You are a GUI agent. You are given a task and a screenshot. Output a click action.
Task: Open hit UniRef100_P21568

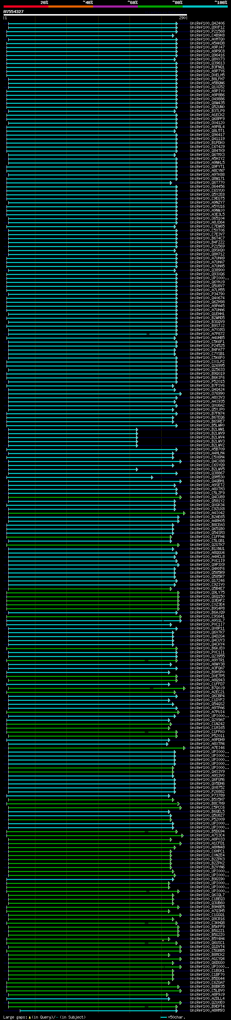(207, 31)
